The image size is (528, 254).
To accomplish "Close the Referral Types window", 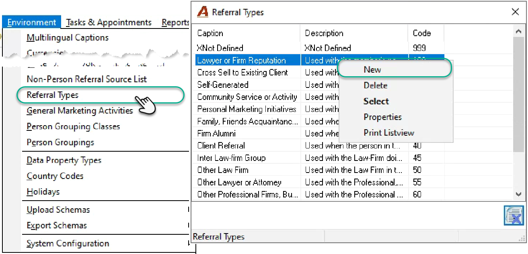I will coord(515,12).
